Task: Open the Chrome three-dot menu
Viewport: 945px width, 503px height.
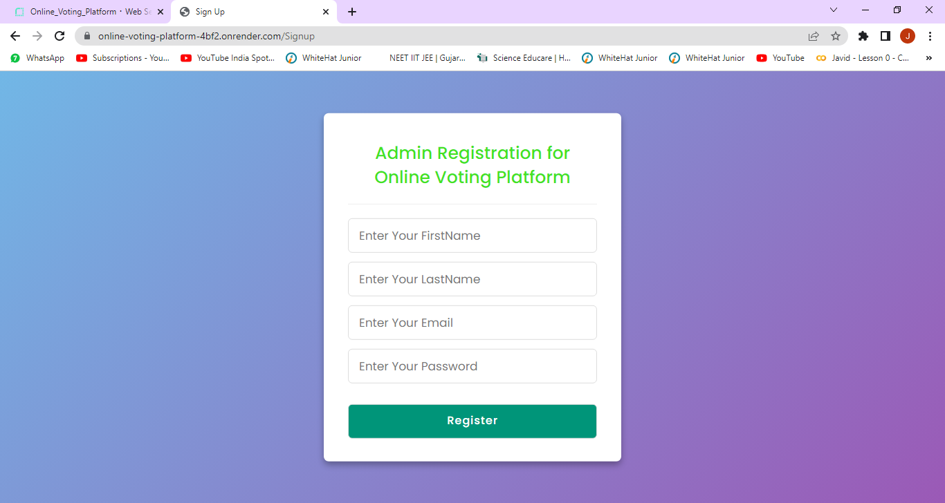Action: pos(930,36)
